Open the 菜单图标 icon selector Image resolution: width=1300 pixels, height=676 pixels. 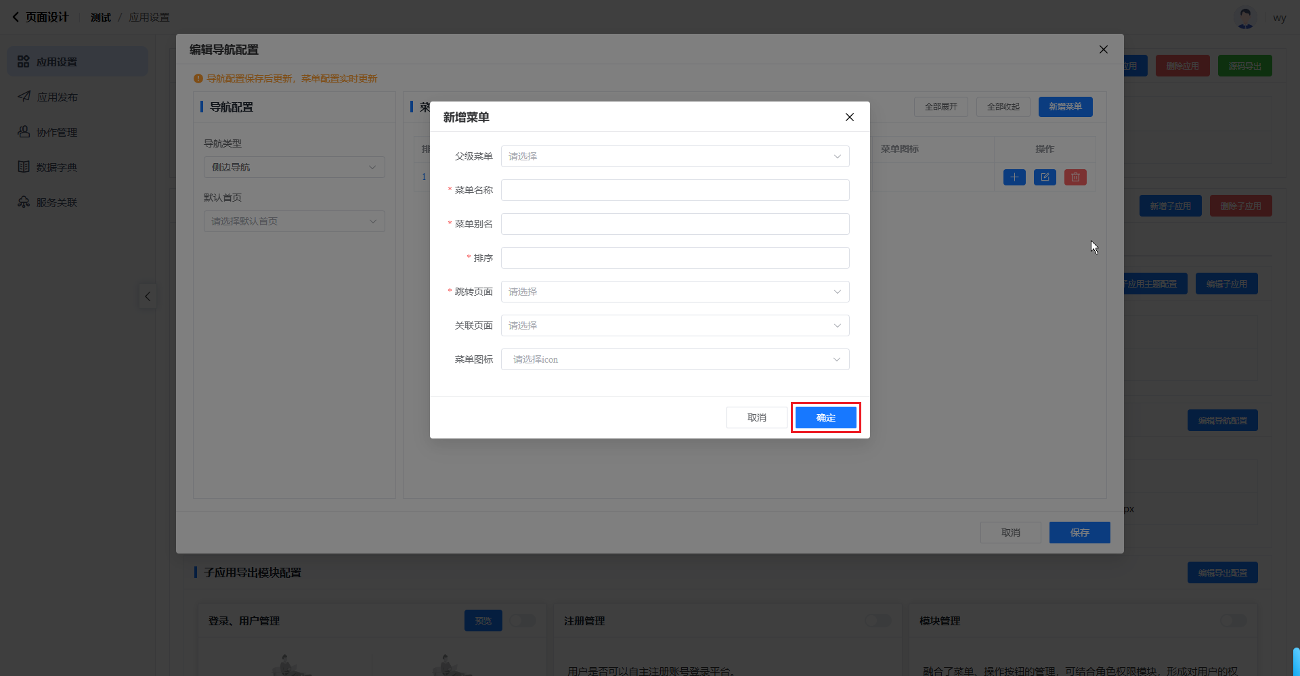[674, 359]
